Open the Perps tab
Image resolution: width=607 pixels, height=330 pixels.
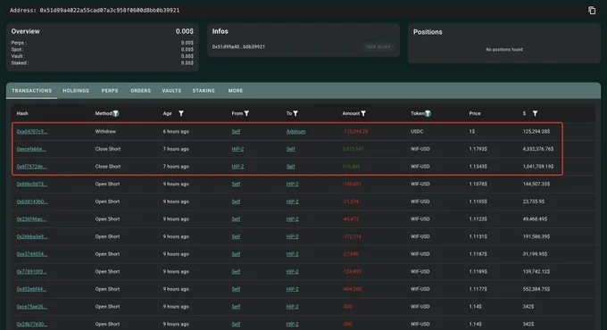pos(110,91)
